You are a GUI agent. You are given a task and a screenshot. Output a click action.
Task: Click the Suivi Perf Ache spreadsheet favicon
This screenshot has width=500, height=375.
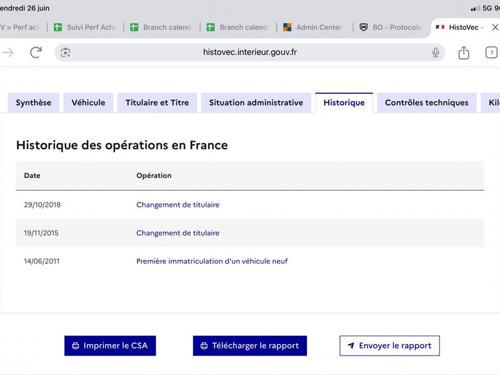57,27
